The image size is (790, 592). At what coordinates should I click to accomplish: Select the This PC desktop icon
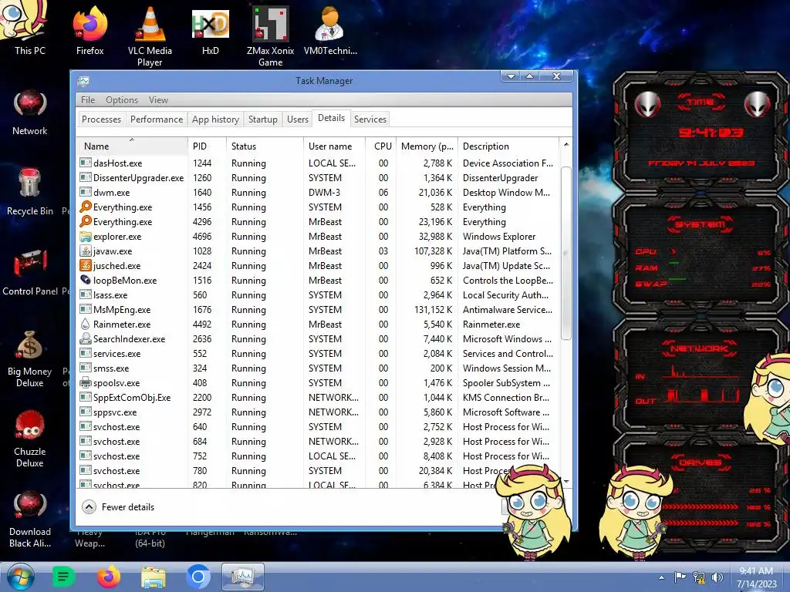(x=30, y=29)
